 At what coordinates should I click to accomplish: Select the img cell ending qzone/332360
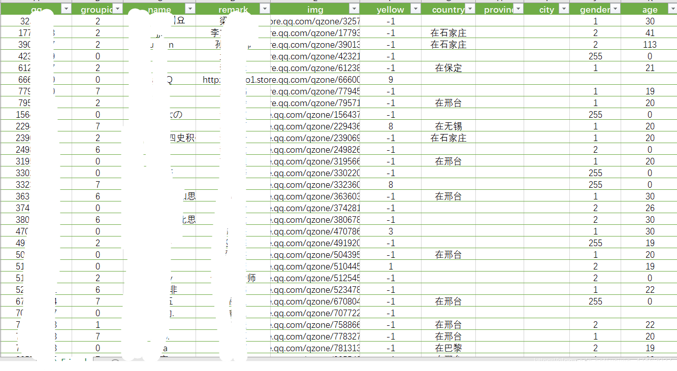click(315, 185)
